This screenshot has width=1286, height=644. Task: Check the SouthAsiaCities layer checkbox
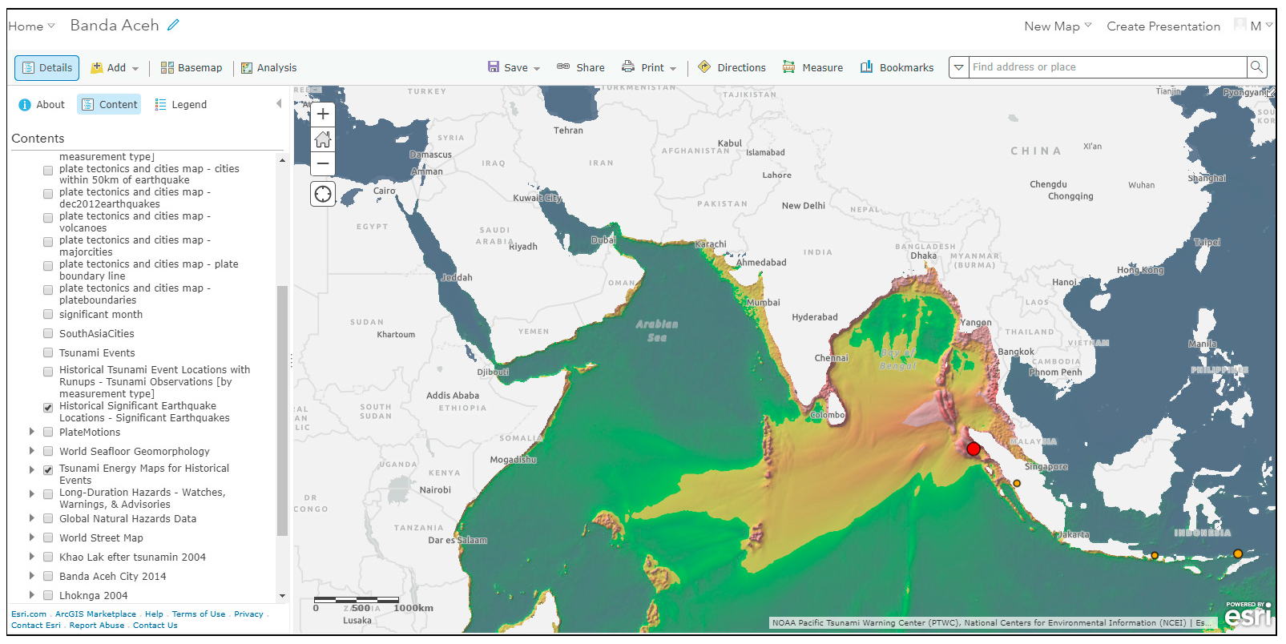pyautogui.click(x=48, y=334)
